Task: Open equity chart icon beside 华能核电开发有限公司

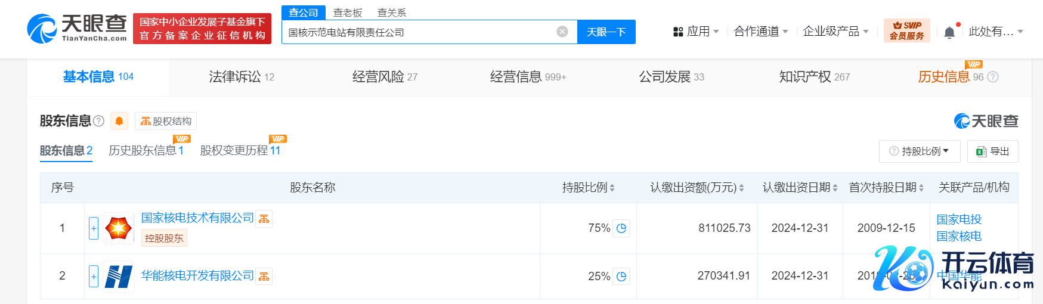Action: click(x=264, y=277)
